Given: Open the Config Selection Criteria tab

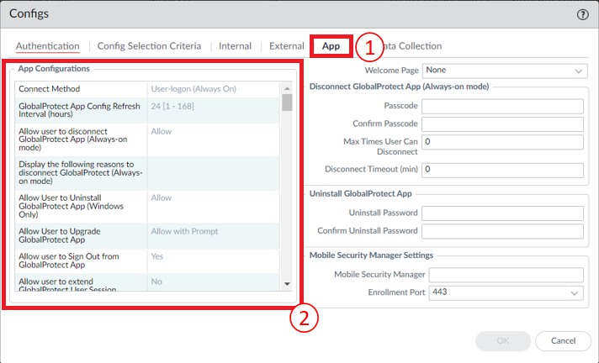Looking at the screenshot, I should tap(149, 46).
